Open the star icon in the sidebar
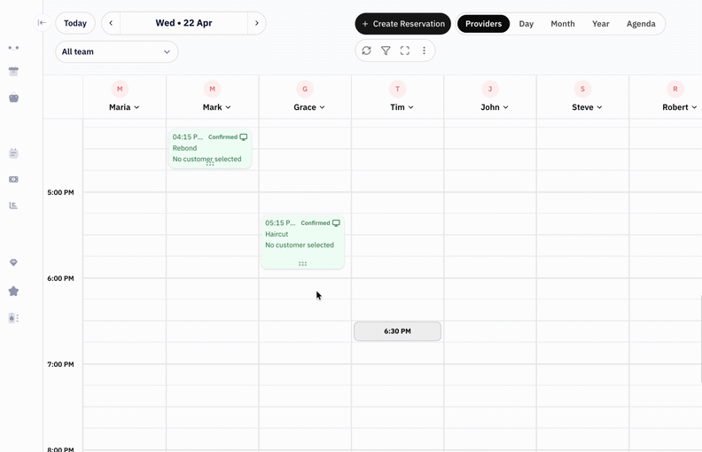This screenshot has width=702, height=452. coord(13,292)
